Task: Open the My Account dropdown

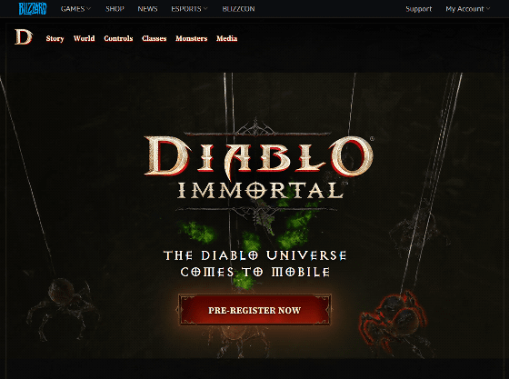Action: click(467, 9)
